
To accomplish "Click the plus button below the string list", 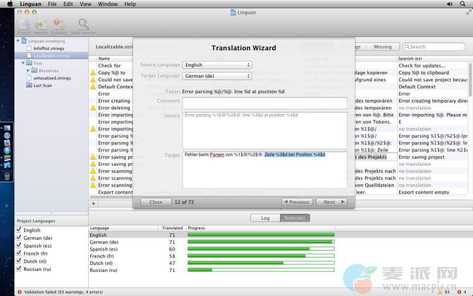I will (x=94, y=203).
